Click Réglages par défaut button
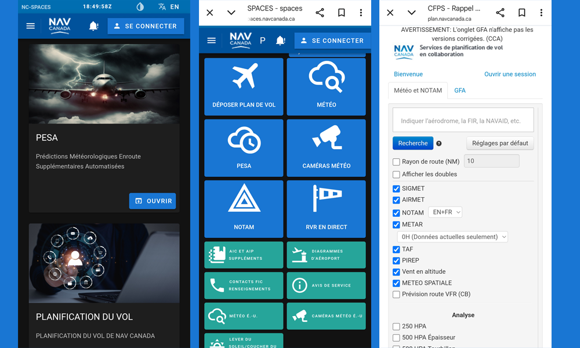The height and width of the screenshot is (348, 580). (500, 143)
